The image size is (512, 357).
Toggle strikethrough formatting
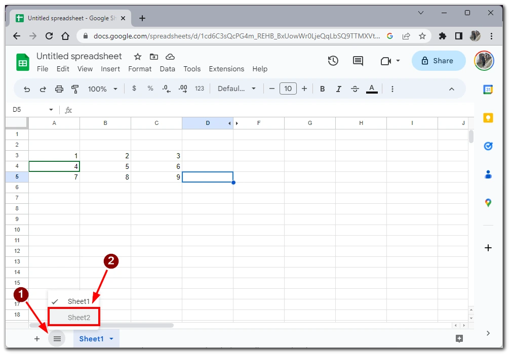pos(355,88)
